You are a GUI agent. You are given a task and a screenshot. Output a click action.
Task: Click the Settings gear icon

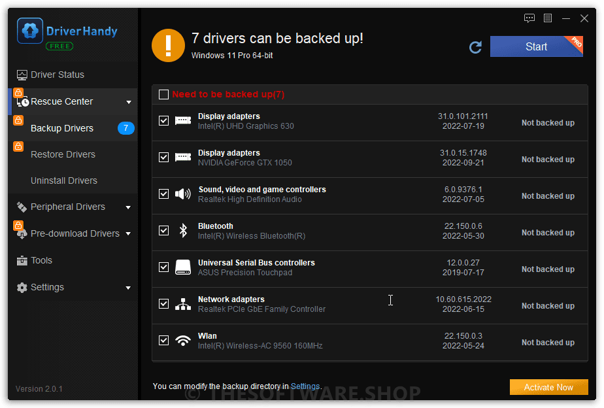click(x=22, y=288)
